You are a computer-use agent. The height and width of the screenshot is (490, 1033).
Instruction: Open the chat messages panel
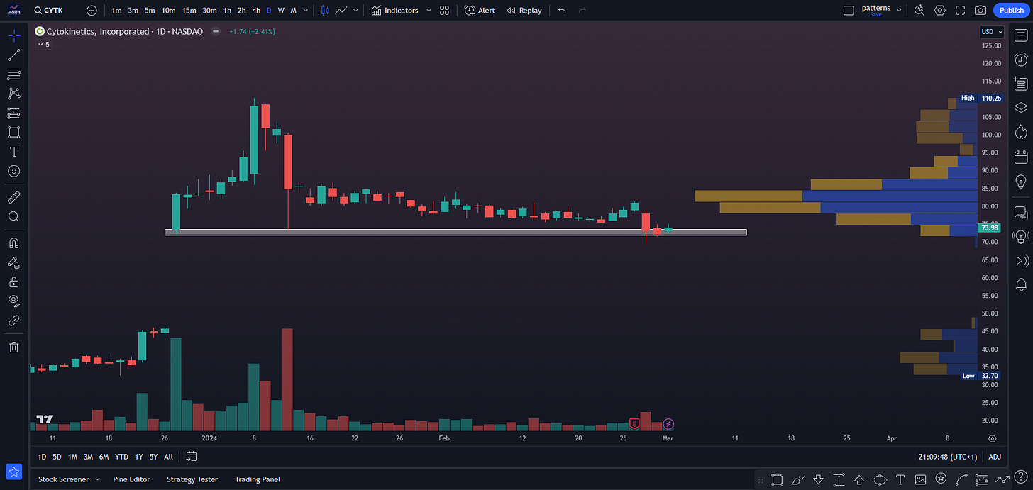[x=1021, y=212]
